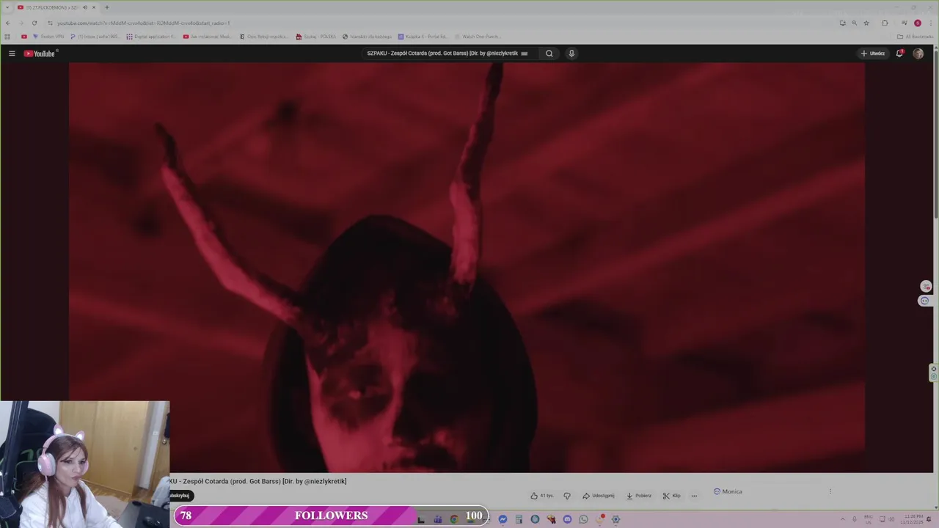Open YouTube notifications bell
The image size is (939, 528).
pyautogui.click(x=899, y=54)
